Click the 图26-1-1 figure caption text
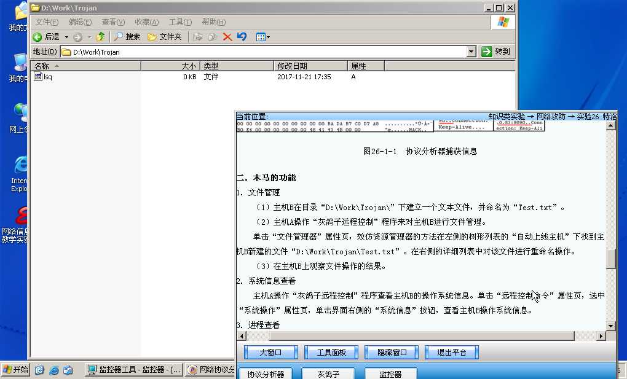627x379 pixels. (420, 151)
